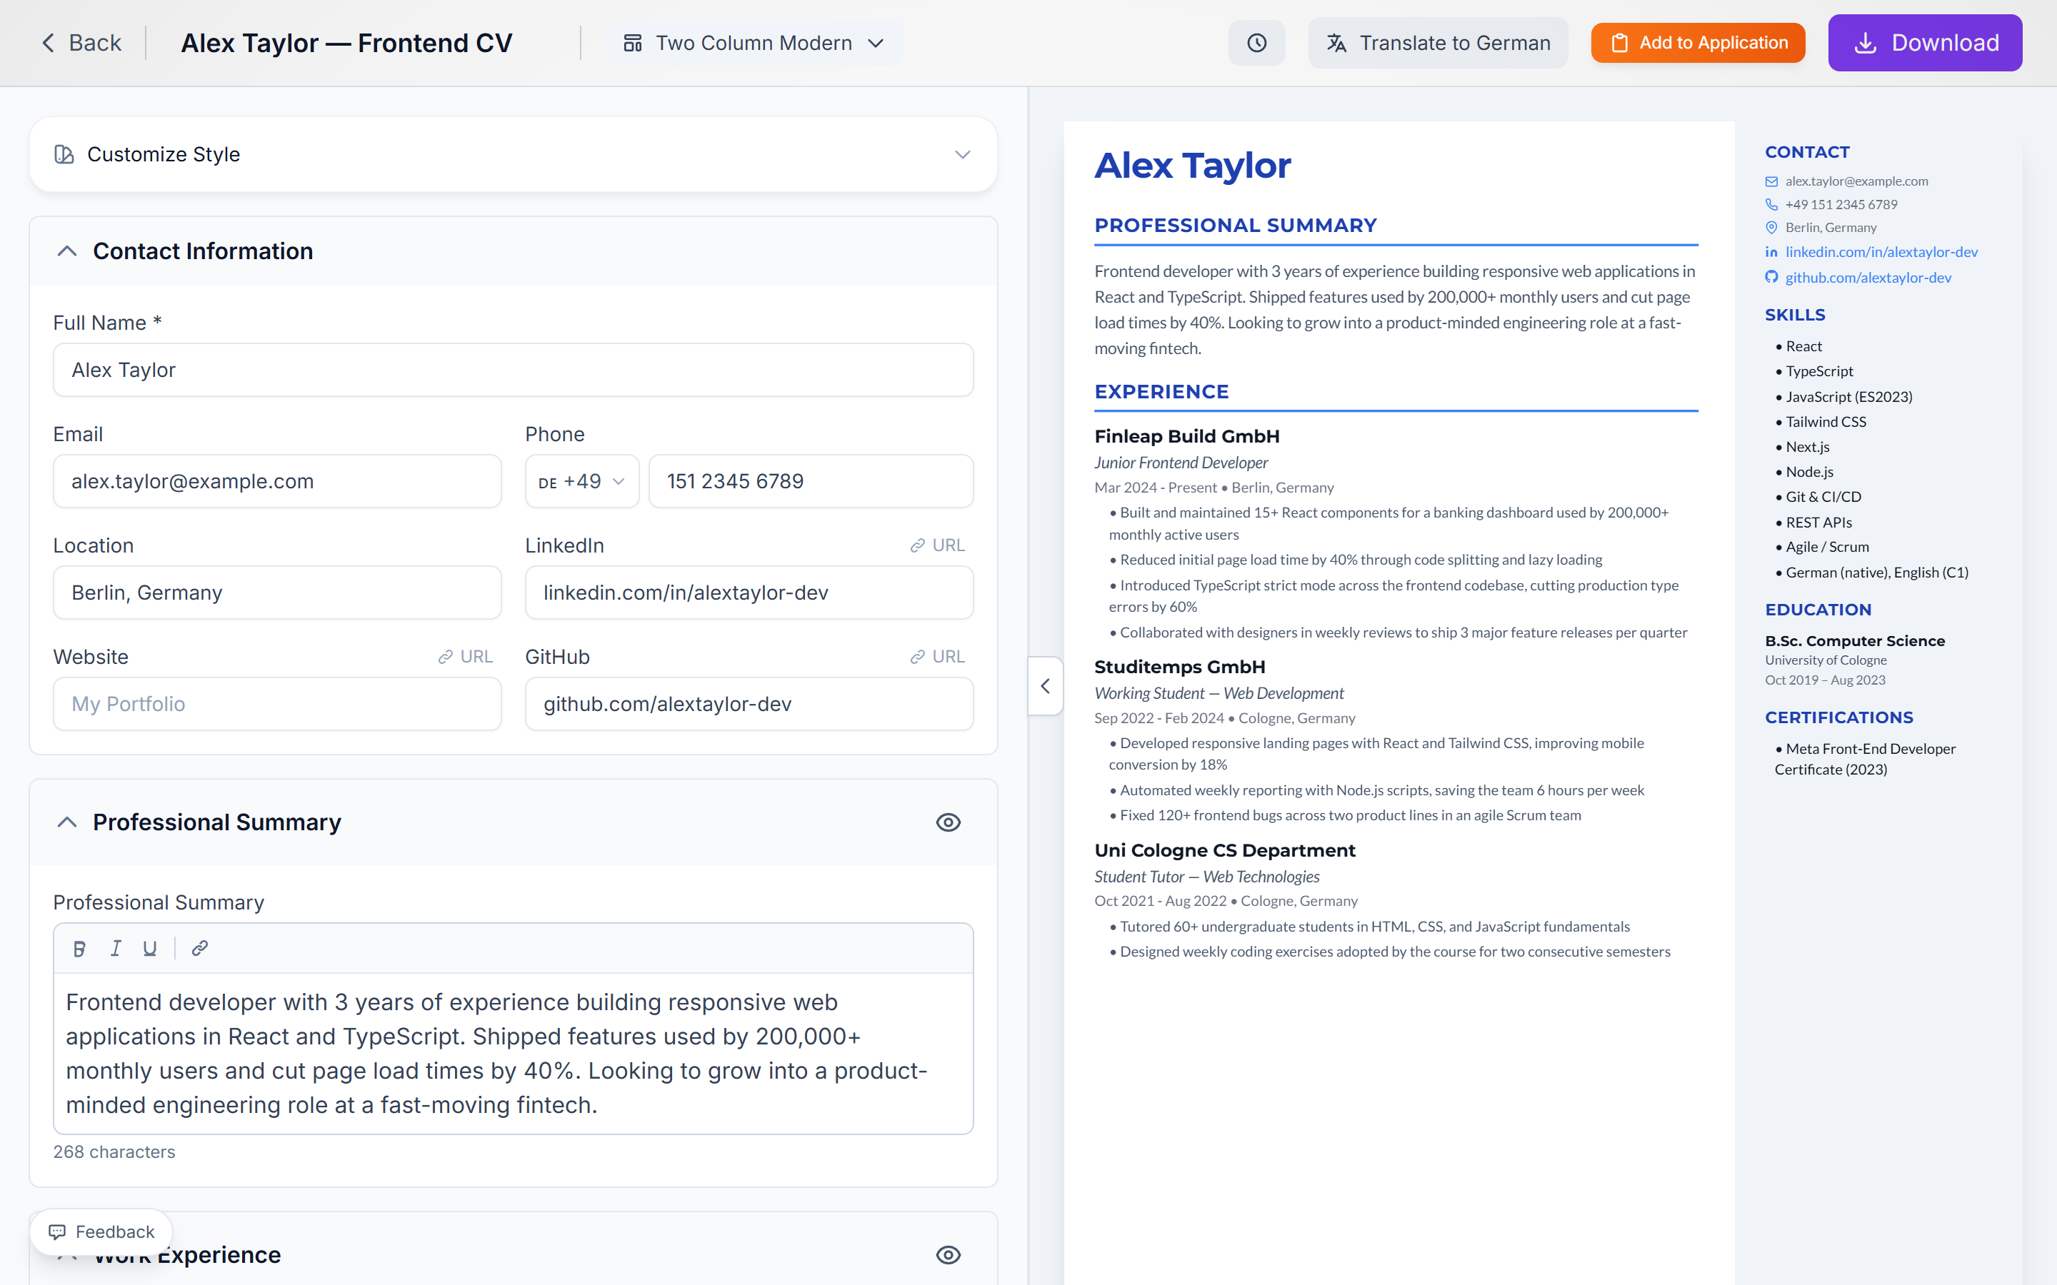The width and height of the screenshot is (2057, 1285).
Task: Open the Feedback button
Action: (101, 1231)
